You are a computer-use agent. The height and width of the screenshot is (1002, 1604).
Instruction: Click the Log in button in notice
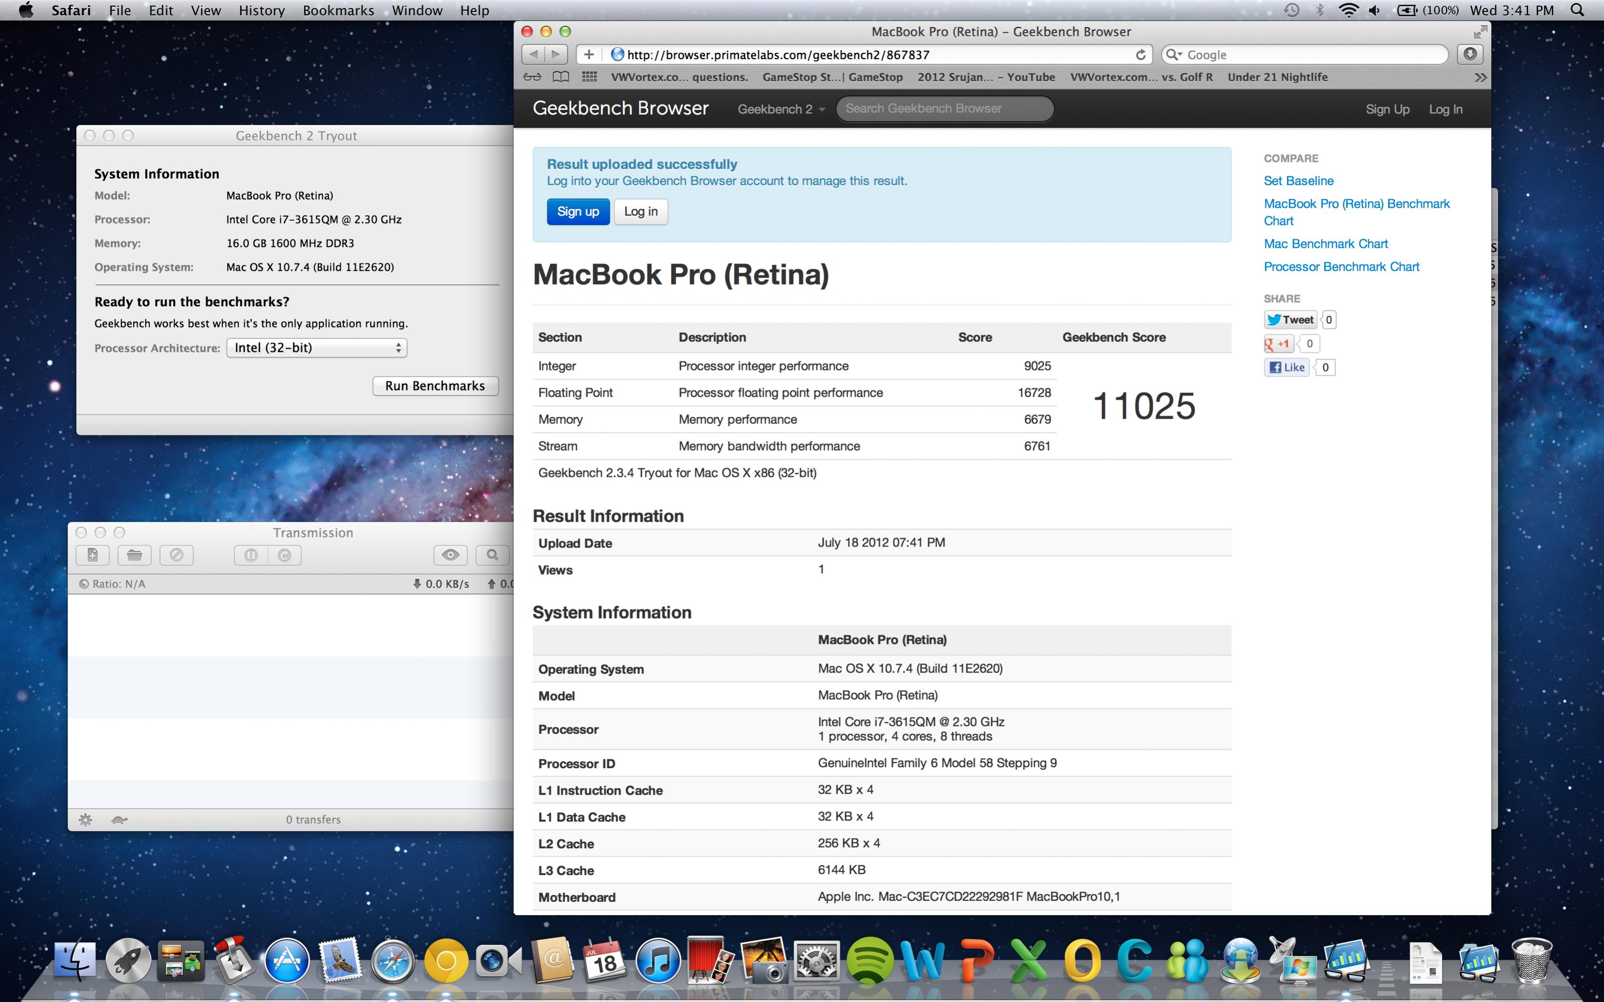(641, 211)
